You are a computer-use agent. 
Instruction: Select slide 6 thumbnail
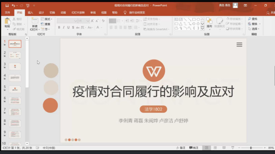[15, 100]
